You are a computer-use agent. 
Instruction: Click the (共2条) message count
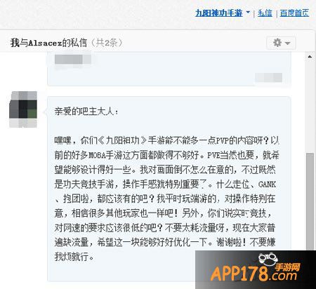[x=107, y=43]
